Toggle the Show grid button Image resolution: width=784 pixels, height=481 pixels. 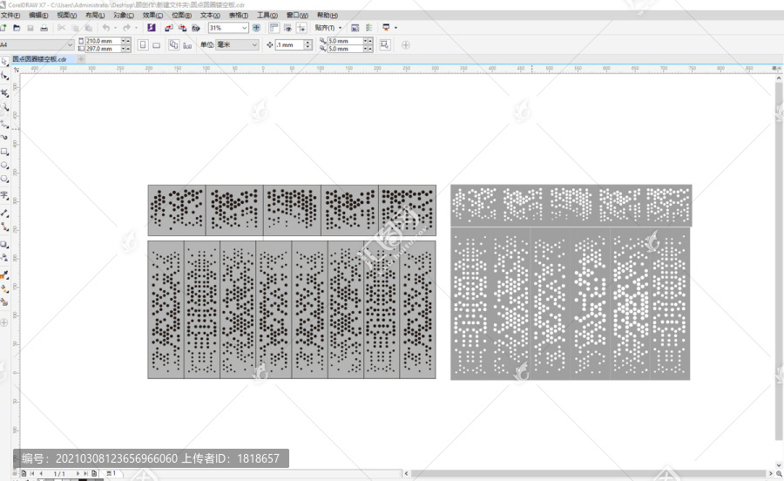click(x=288, y=28)
